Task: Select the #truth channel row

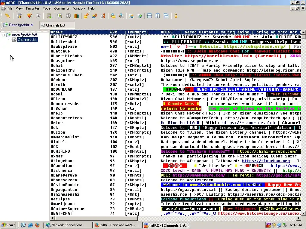Action: click(x=176, y=84)
